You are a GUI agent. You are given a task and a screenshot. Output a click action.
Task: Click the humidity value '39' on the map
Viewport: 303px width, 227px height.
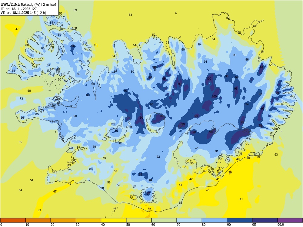[230, 173]
